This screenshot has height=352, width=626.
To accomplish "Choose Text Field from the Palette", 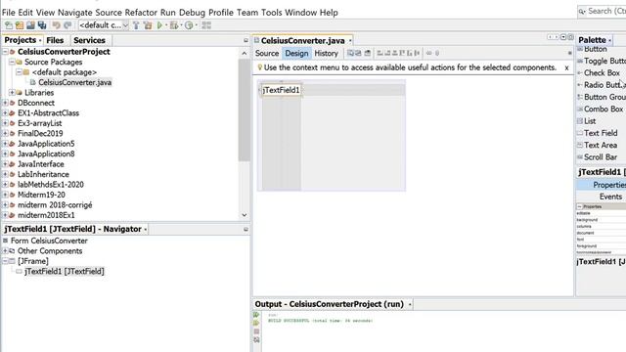I will click(x=601, y=133).
